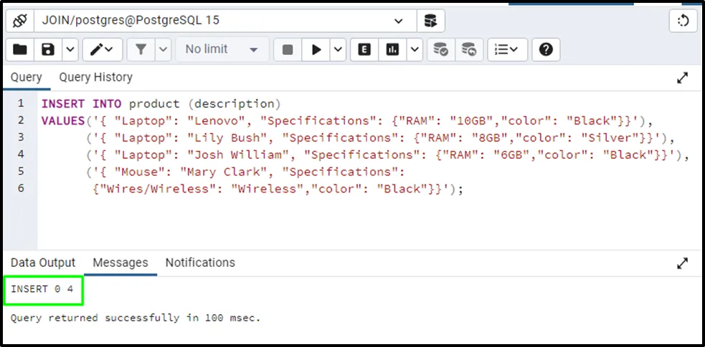Run Explain Analyze chart icon
The width and height of the screenshot is (705, 347).
pos(392,49)
